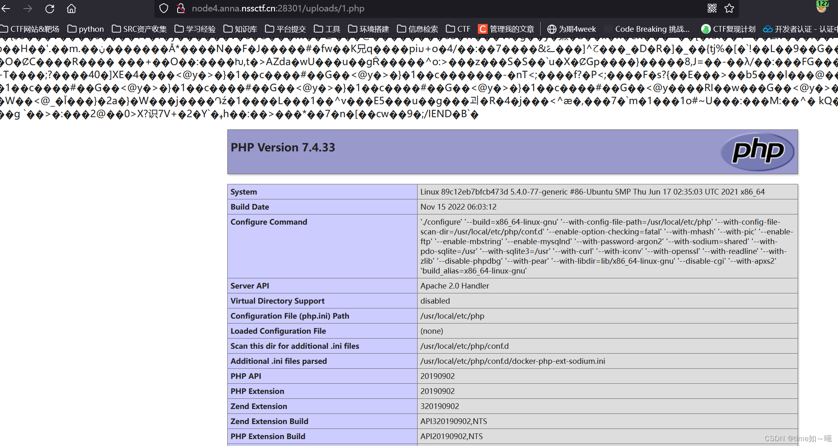Select the Build Date label
This screenshot has height=446, width=838.
(x=250, y=207)
